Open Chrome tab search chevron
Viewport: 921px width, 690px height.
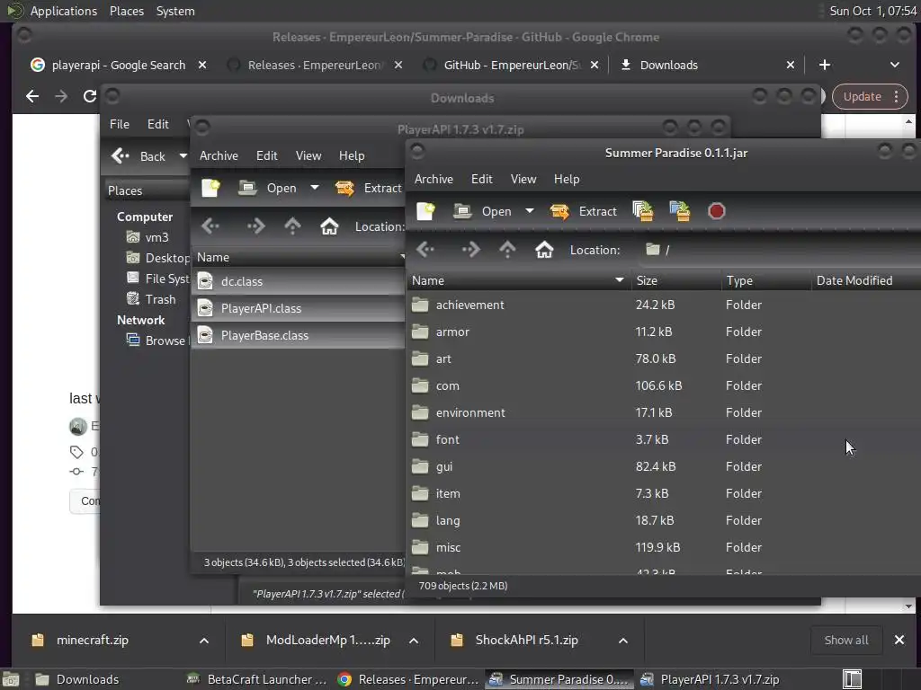(895, 65)
